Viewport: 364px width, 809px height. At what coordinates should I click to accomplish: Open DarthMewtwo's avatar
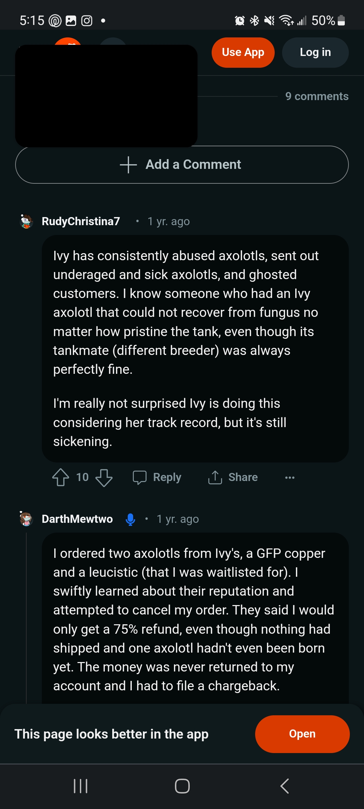(x=26, y=519)
